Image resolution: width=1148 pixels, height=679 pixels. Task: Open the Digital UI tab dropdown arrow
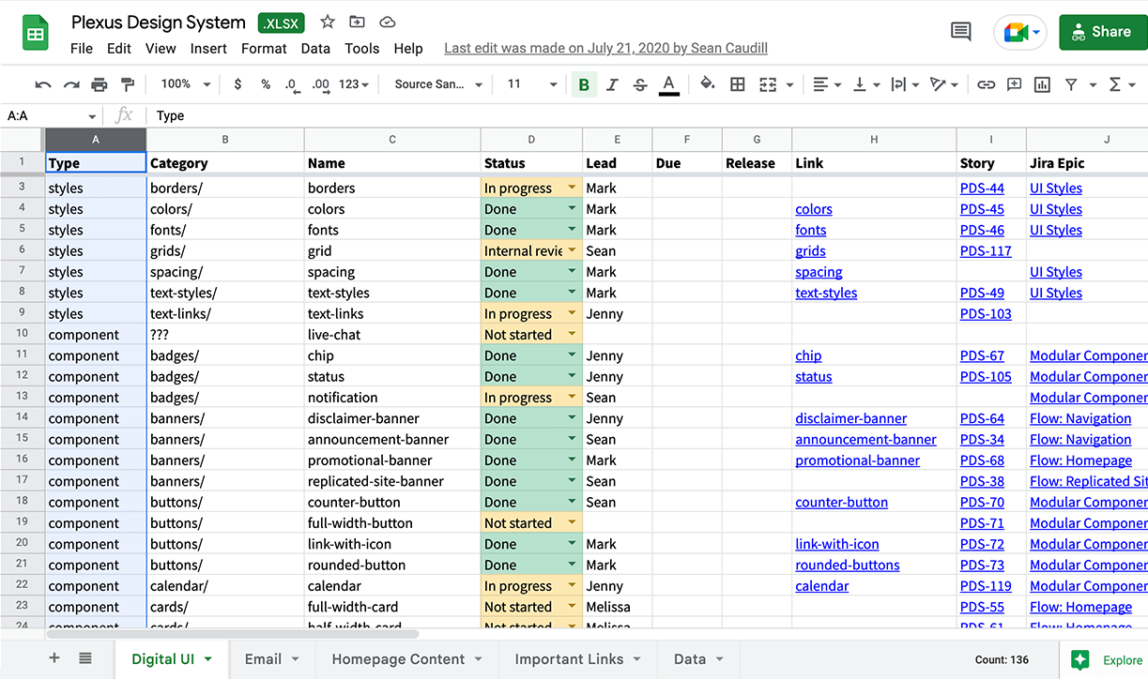(x=208, y=659)
